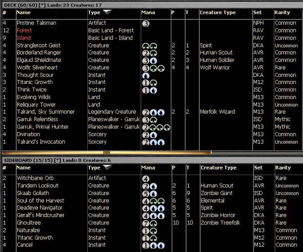303x252 pixels.
Task: Click the Zombie Giant creature type cell
Action: click(217, 193)
